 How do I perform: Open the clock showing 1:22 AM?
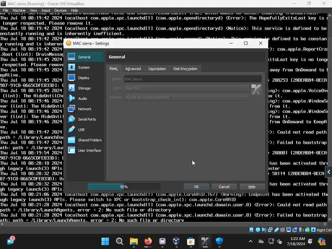click(296, 241)
